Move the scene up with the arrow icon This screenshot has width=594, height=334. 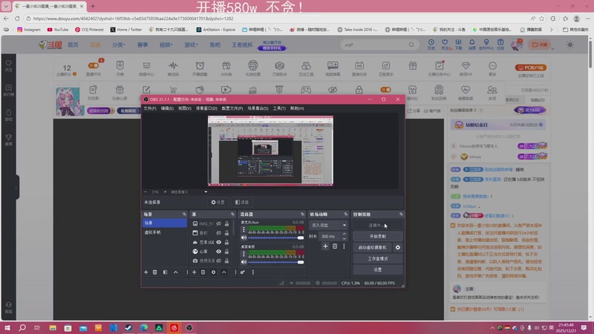tap(176, 272)
